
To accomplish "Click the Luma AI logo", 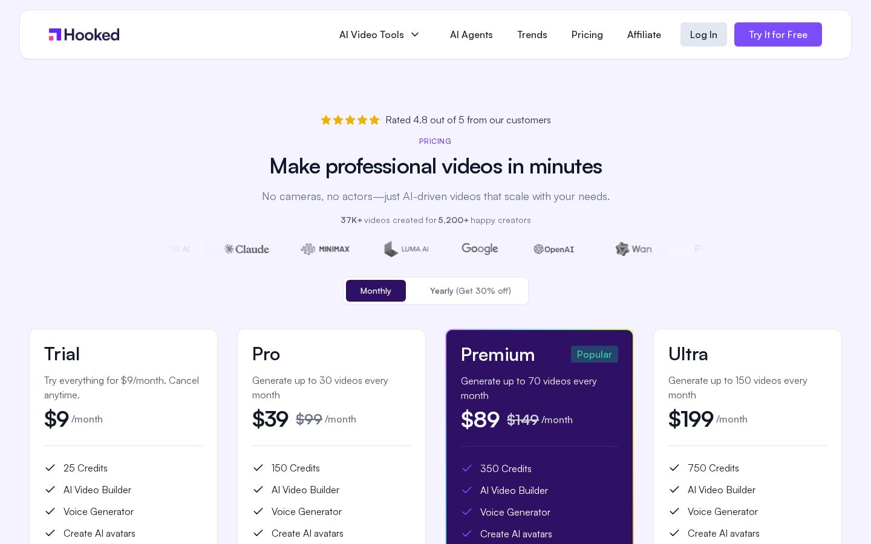I will point(406,249).
